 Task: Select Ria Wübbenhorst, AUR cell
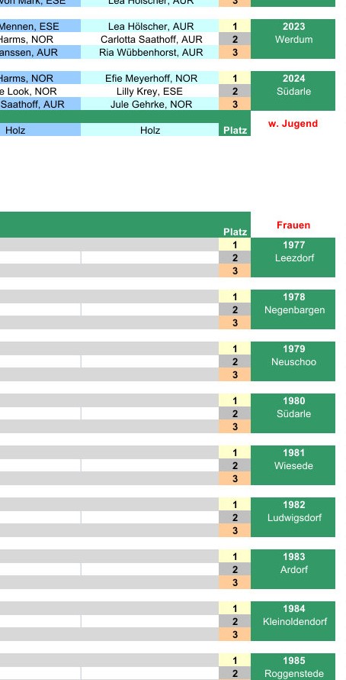pyautogui.click(x=149, y=53)
